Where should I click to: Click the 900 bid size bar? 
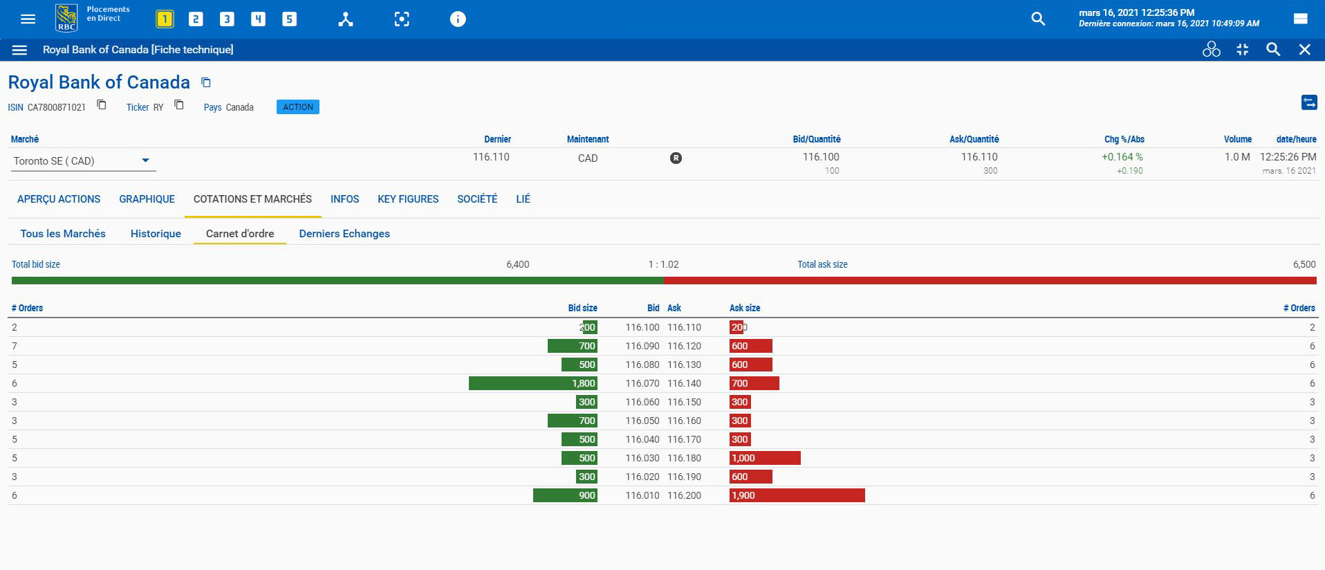(x=565, y=495)
